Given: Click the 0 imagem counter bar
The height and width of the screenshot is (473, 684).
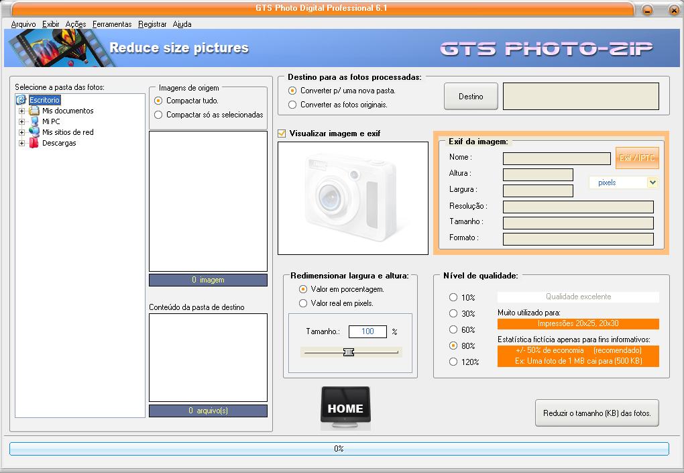Looking at the screenshot, I should tap(208, 280).
